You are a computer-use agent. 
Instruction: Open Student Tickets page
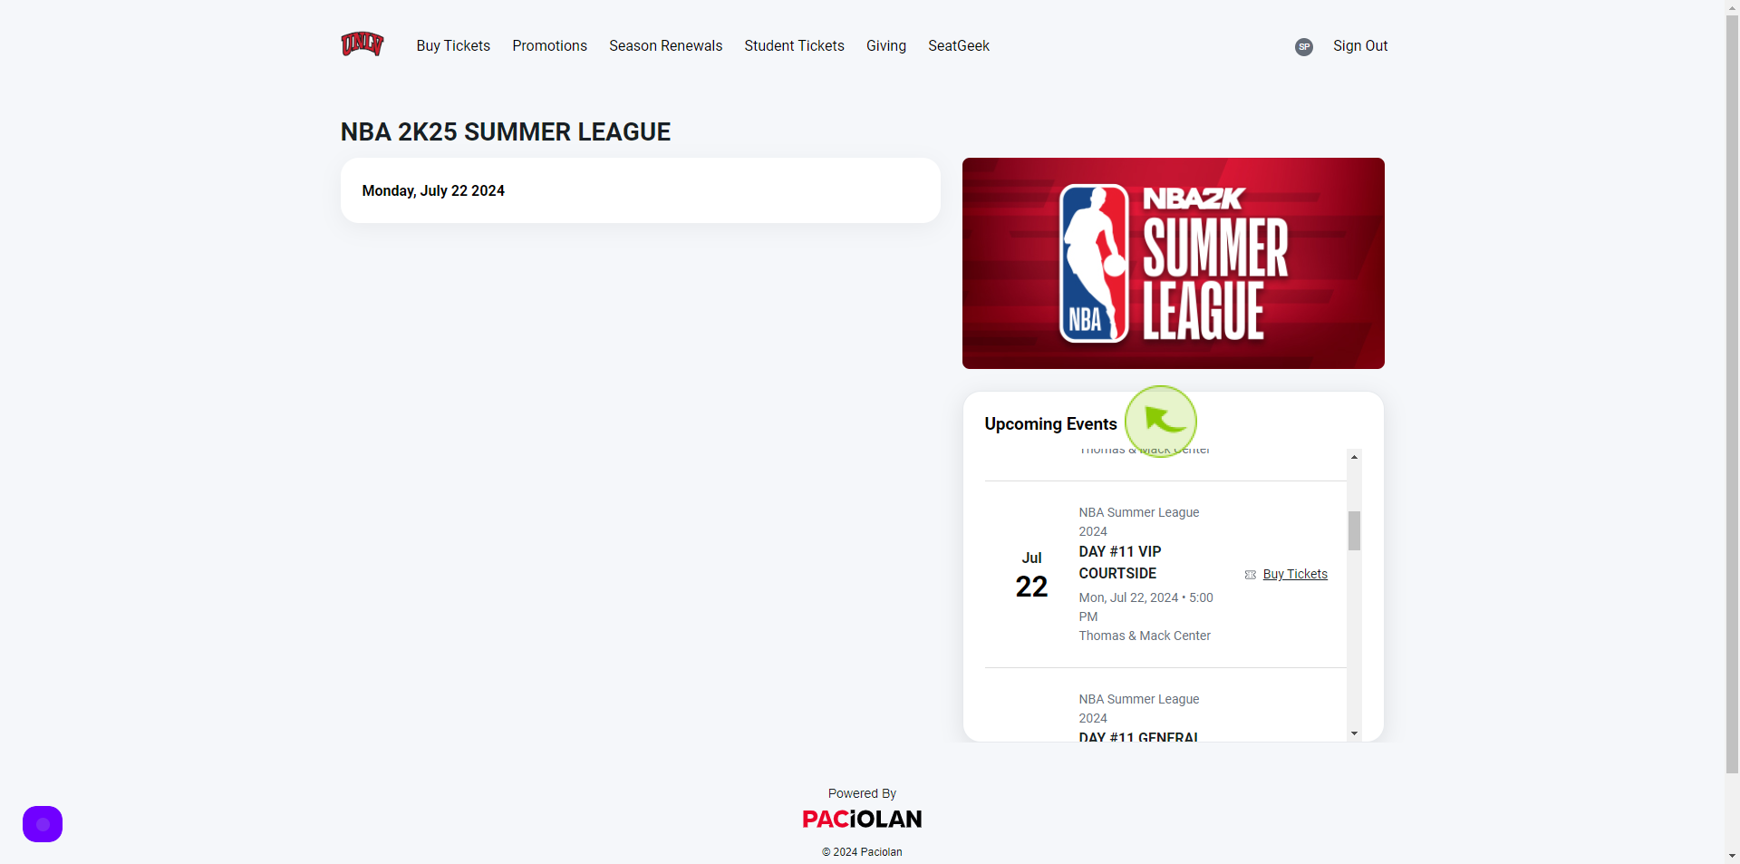(x=794, y=45)
